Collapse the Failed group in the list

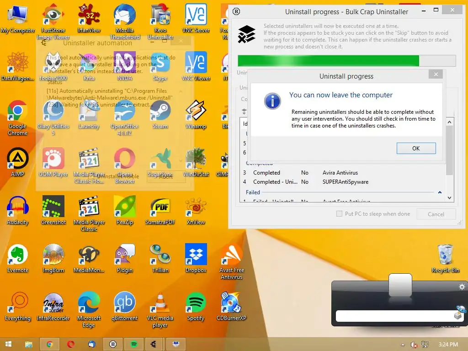coord(440,192)
